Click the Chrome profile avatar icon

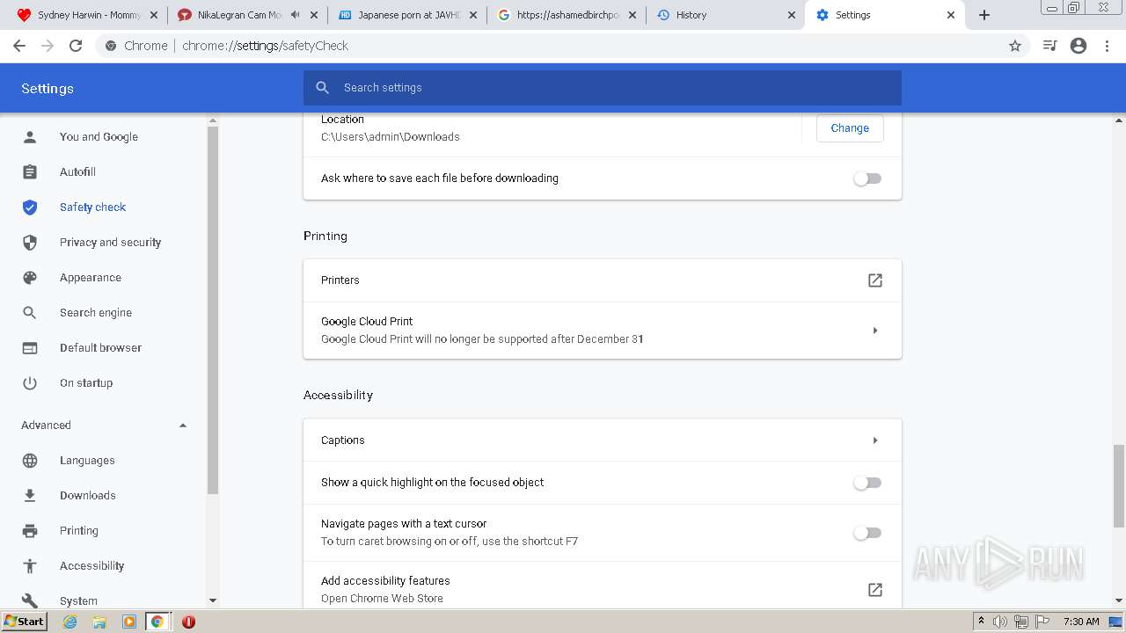coord(1078,46)
